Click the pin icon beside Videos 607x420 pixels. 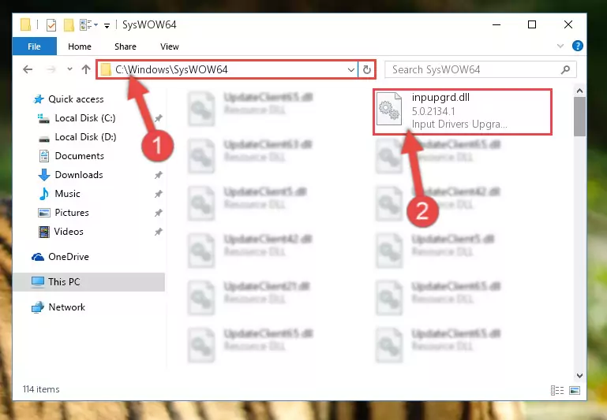(x=159, y=232)
